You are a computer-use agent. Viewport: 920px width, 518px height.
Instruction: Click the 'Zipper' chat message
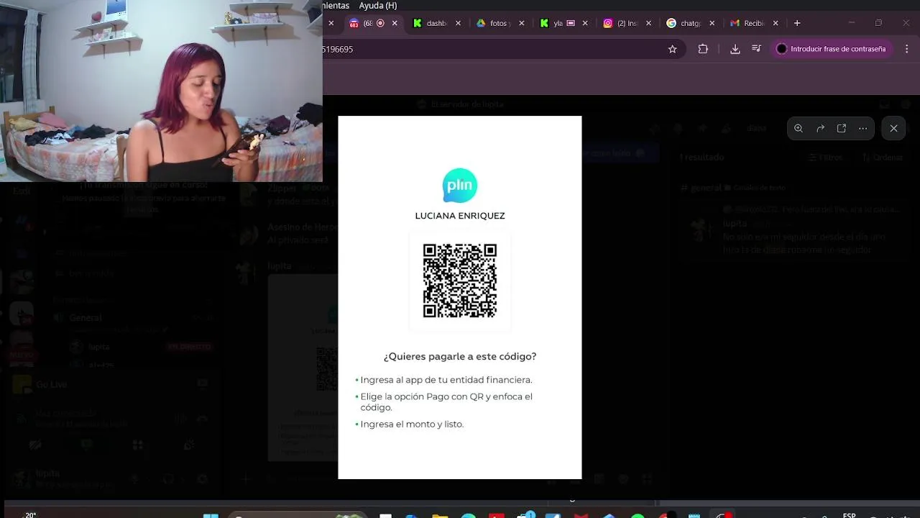pos(287,194)
